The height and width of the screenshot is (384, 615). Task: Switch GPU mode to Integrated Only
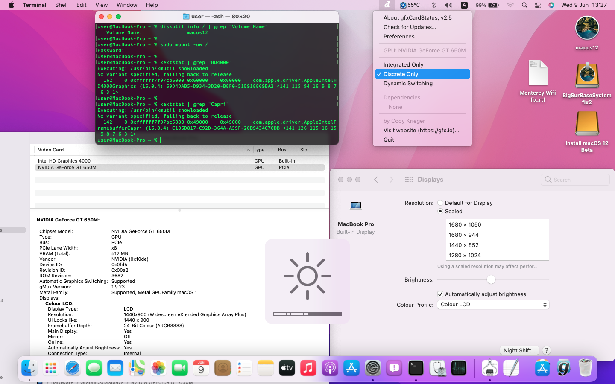click(422, 65)
